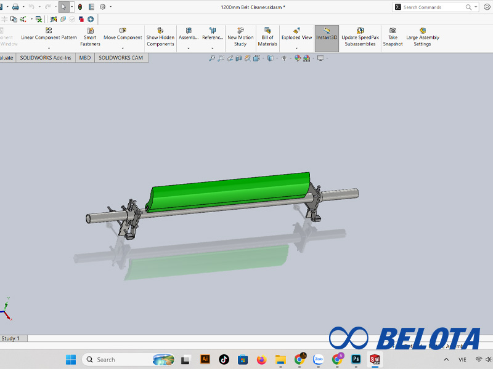
Task: Click Section View icon in view toolbar
Action: point(239,58)
